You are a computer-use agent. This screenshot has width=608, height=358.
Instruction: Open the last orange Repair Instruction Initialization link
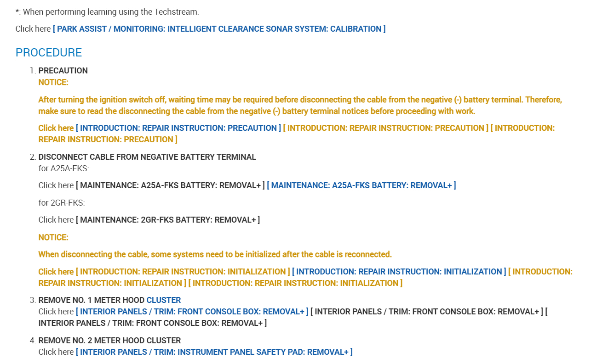pos(295,283)
